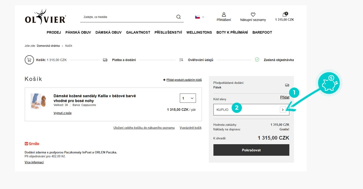Open the Czech flag language selector
Viewport: 363px width, 189px height.
(x=200, y=17)
